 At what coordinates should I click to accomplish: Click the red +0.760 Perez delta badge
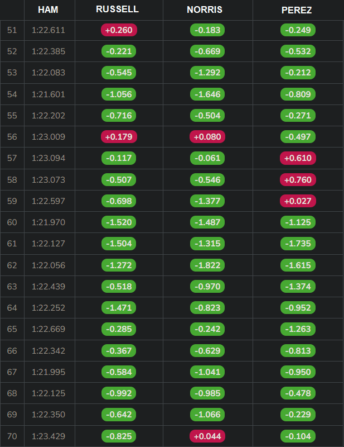tap(298, 180)
